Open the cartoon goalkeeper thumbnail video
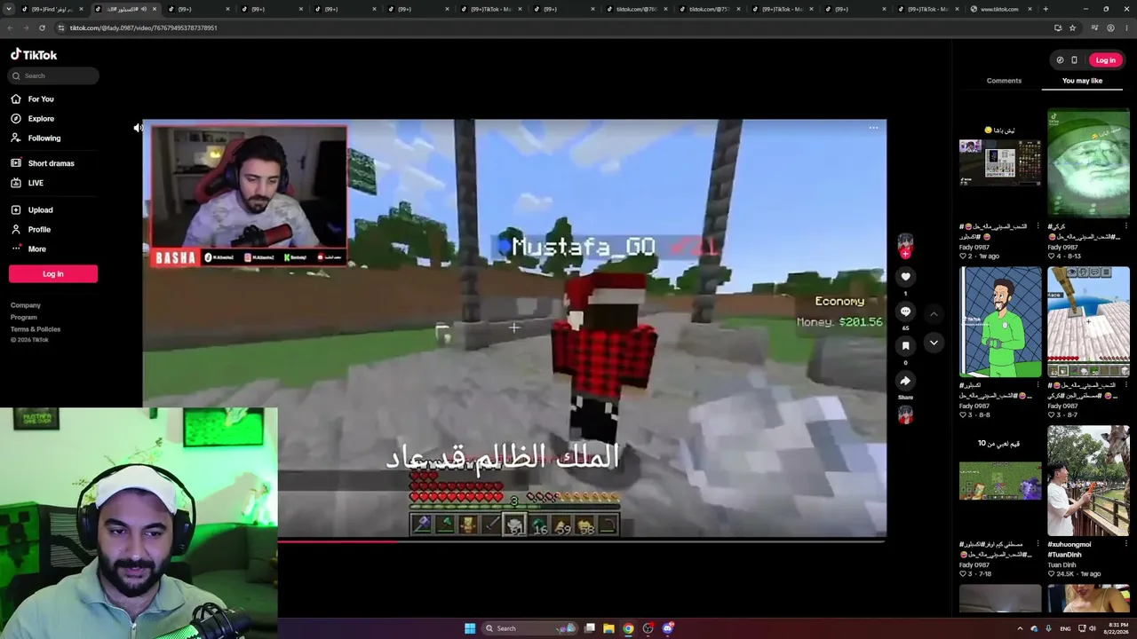Viewport: 1137px width, 639px height. coord(1000,322)
